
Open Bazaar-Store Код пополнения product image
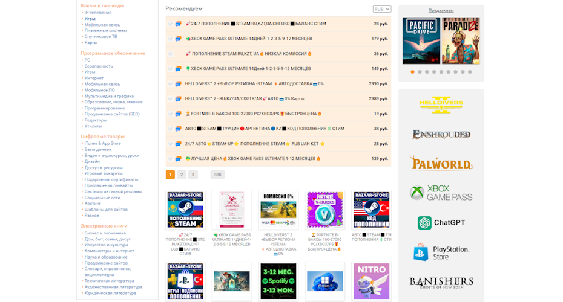pos(371,210)
